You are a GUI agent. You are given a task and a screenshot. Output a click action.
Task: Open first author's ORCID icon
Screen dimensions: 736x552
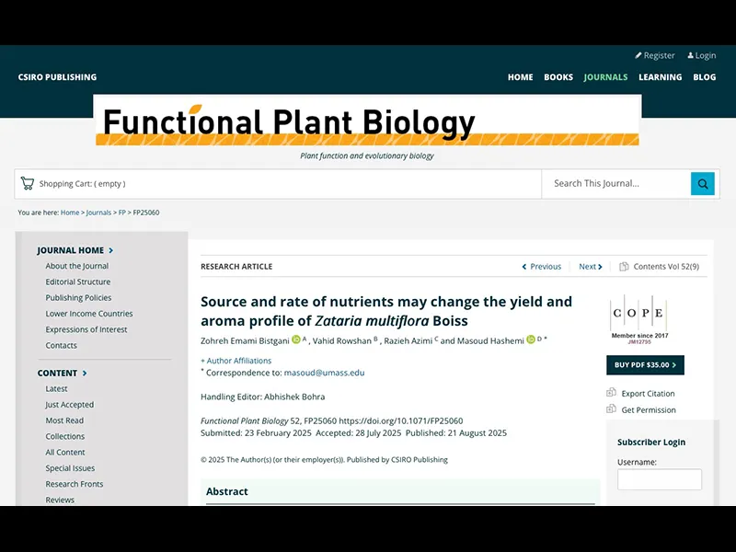[x=296, y=340]
